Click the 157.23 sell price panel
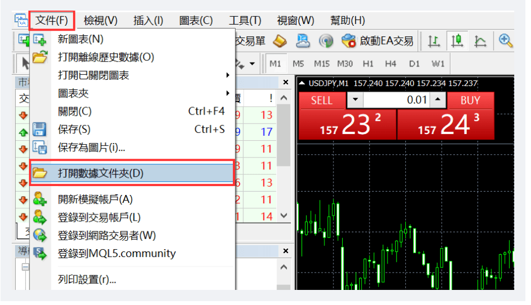The width and height of the screenshot is (531, 305). tap(347, 125)
